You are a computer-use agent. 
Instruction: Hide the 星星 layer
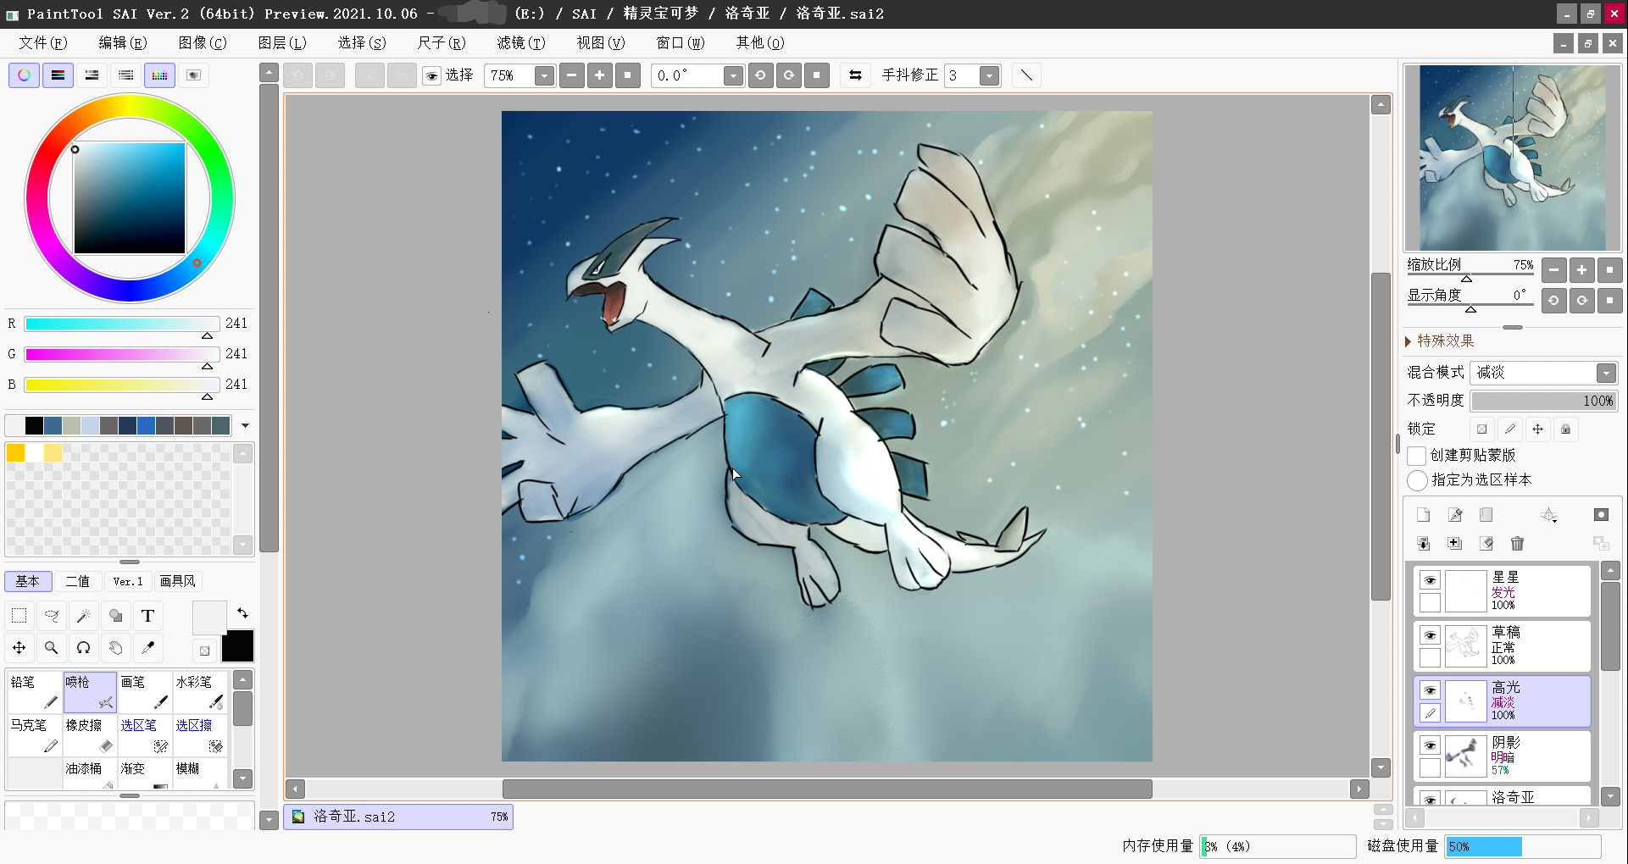tap(1431, 580)
